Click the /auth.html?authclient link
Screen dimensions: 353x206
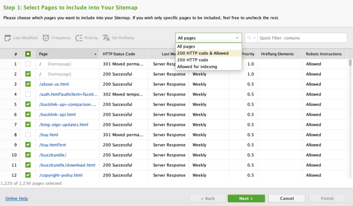click(x=69, y=94)
